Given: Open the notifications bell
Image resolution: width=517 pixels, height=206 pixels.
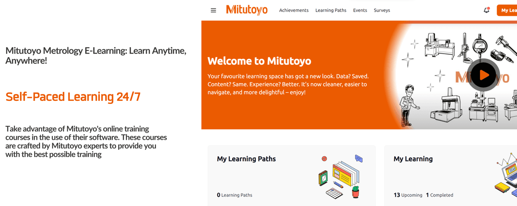Looking at the screenshot, I should coord(486,10).
